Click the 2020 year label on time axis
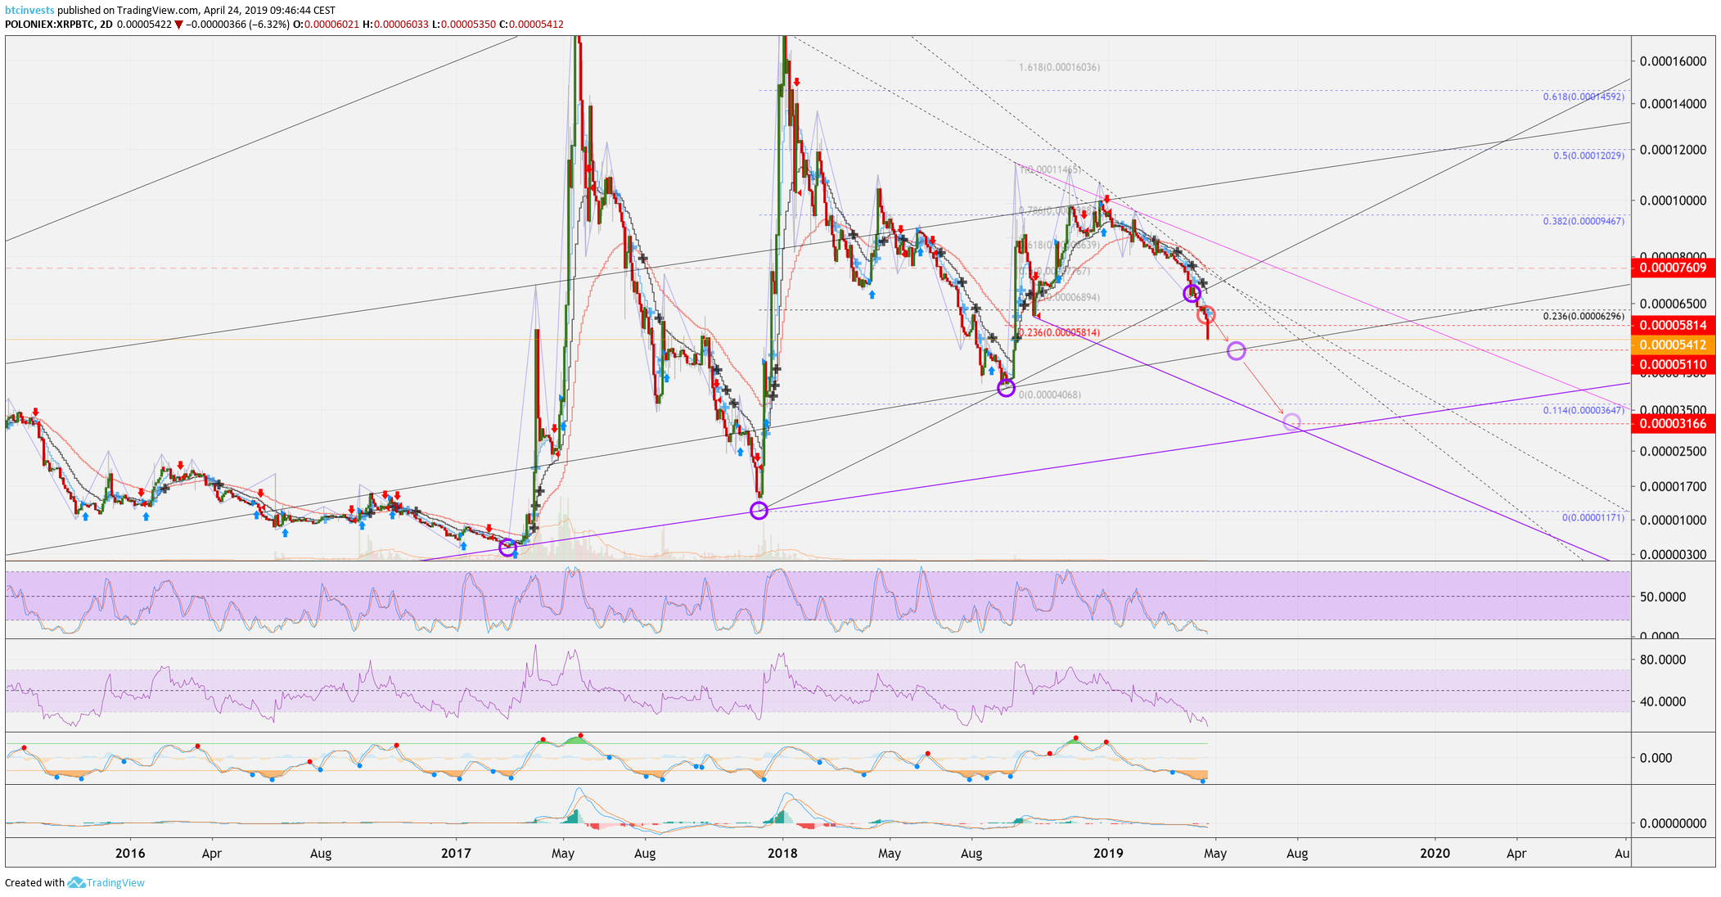Image resolution: width=1721 pixels, height=897 pixels. click(1435, 854)
